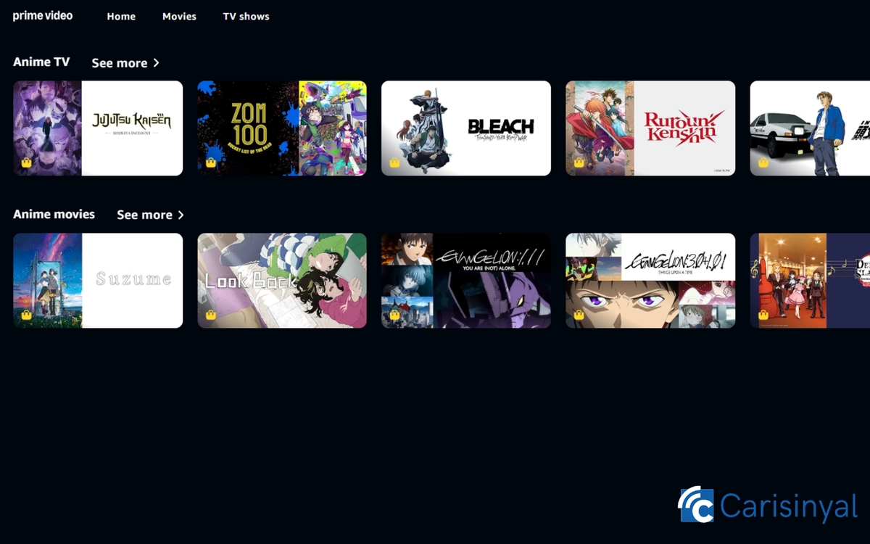Switch to the Movies tab
870x544 pixels.
[179, 16]
